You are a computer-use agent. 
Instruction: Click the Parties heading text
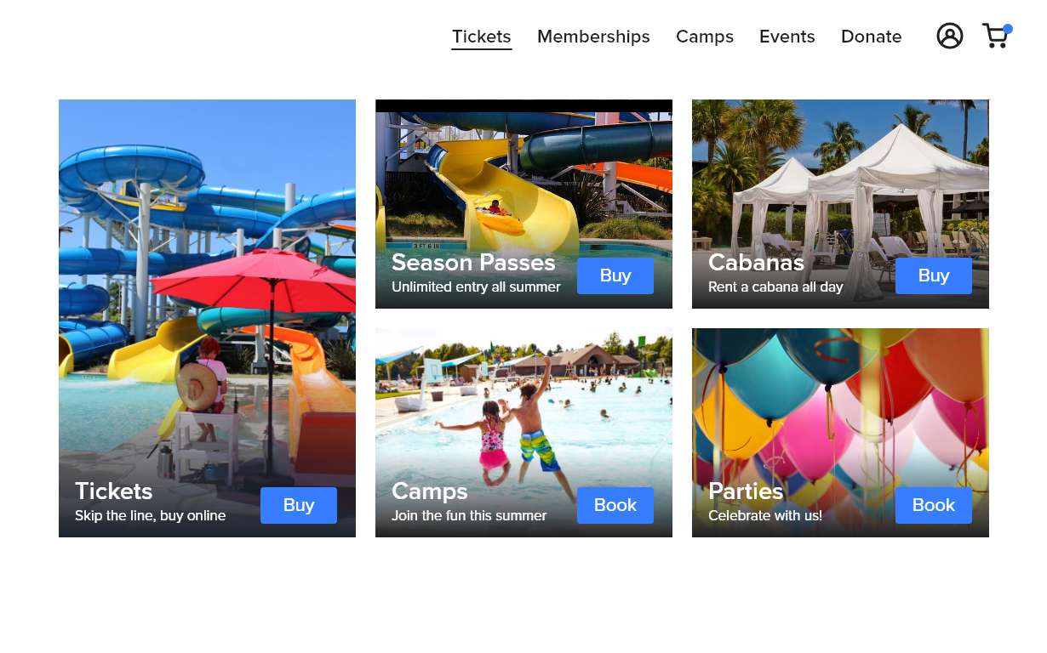746,491
